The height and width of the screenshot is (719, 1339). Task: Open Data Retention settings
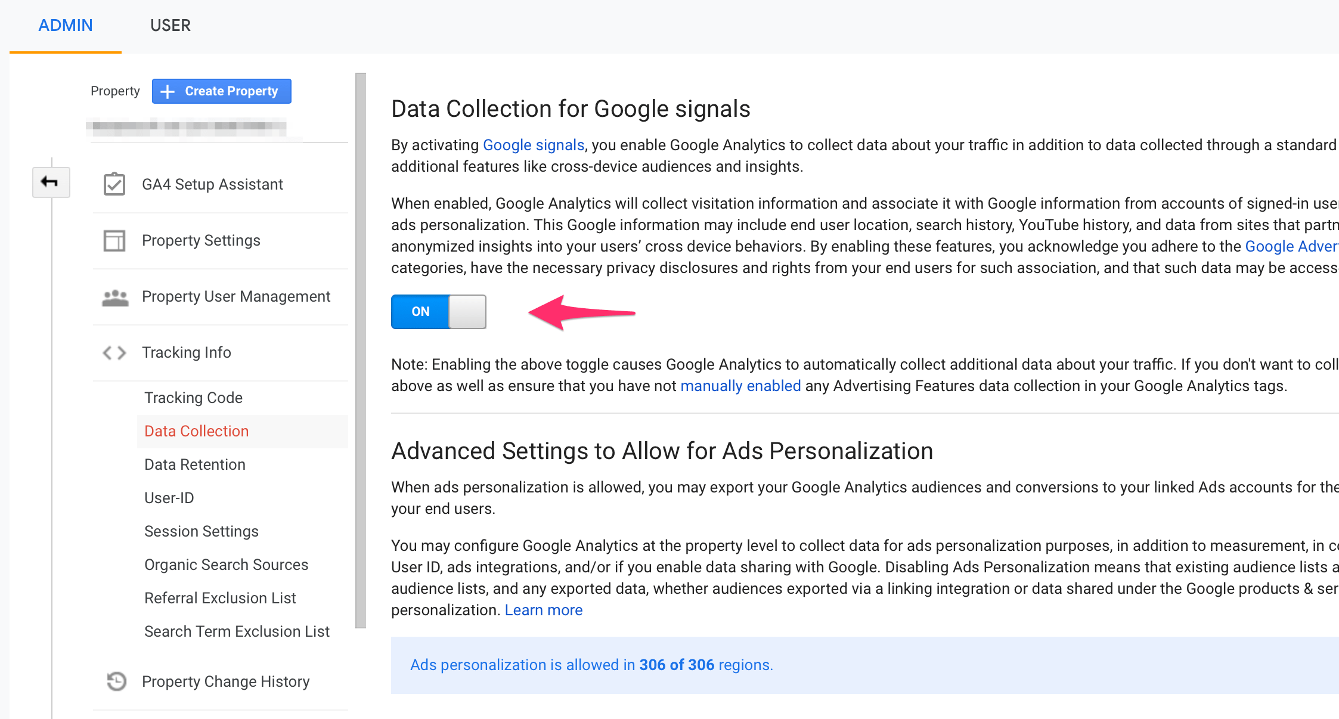pyautogui.click(x=195, y=464)
